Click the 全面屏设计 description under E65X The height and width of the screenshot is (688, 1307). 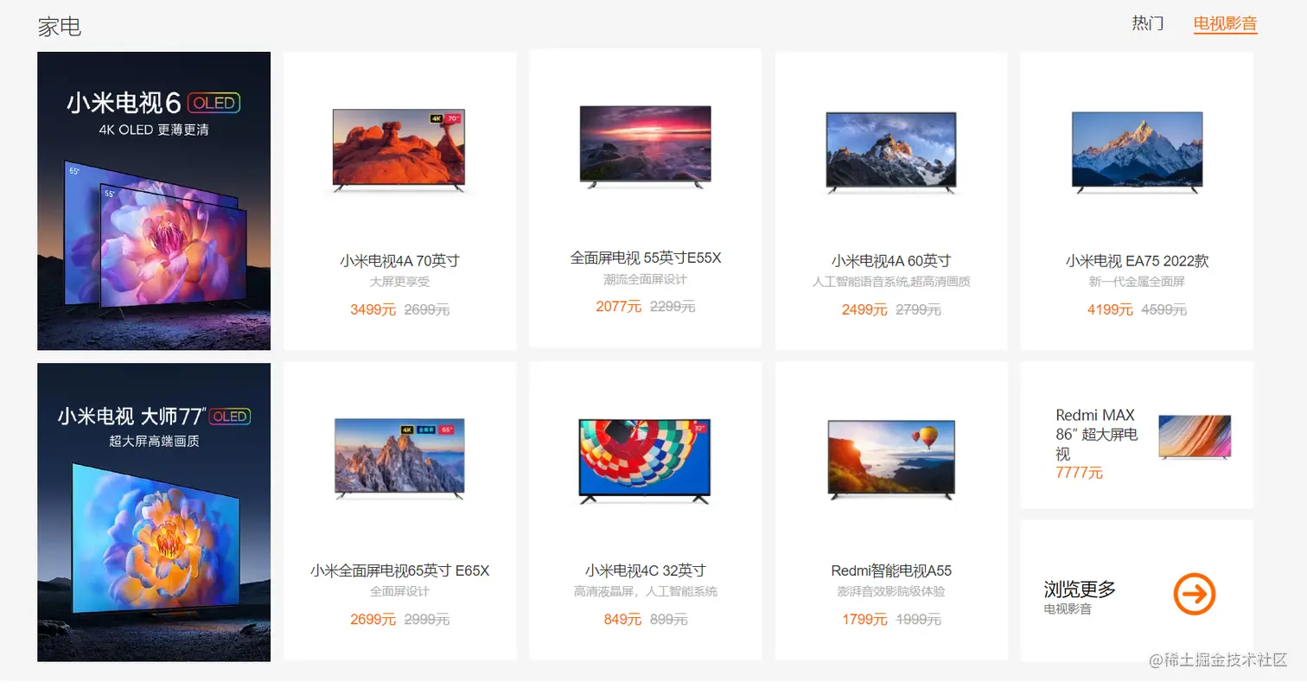pyautogui.click(x=399, y=591)
